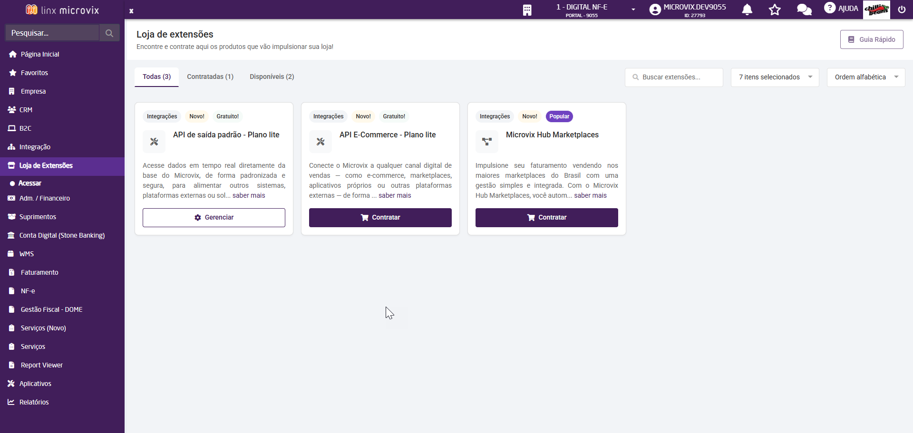Click the Chilli Beans brand logo
Viewport: 913px width, 433px height.
pos(876,10)
